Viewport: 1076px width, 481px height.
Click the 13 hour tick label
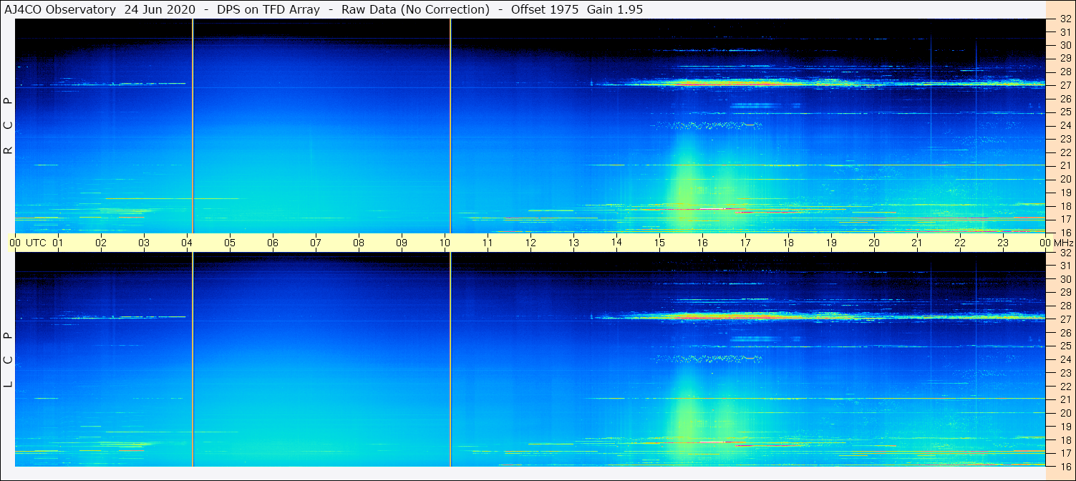tap(573, 243)
